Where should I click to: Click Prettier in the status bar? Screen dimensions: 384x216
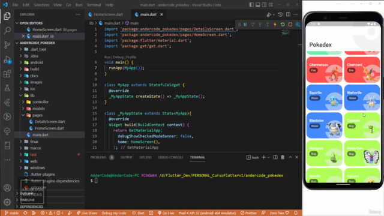coord(248,213)
